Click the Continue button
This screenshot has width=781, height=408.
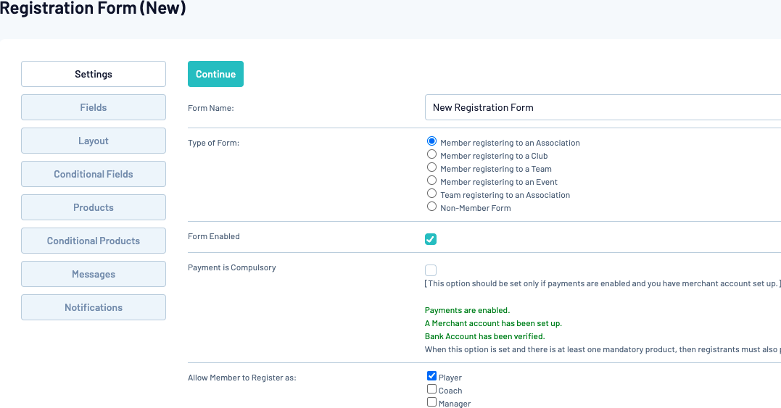(215, 74)
